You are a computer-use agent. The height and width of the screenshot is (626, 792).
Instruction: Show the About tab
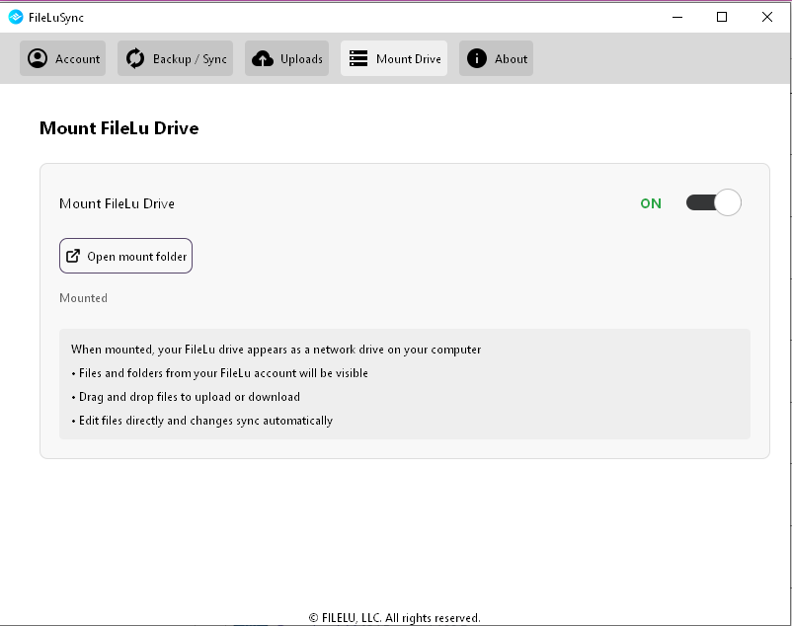(496, 58)
